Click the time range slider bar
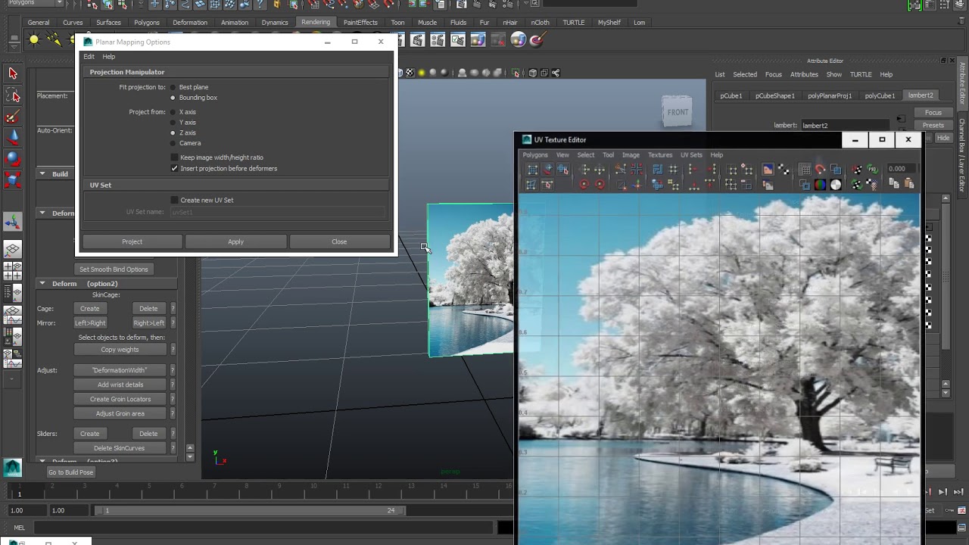Image resolution: width=969 pixels, height=545 pixels. click(250, 510)
